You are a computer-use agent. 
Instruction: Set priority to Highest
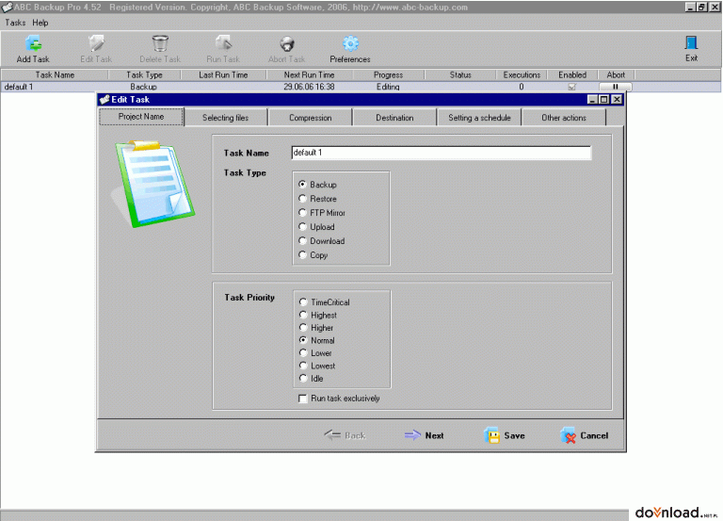303,316
